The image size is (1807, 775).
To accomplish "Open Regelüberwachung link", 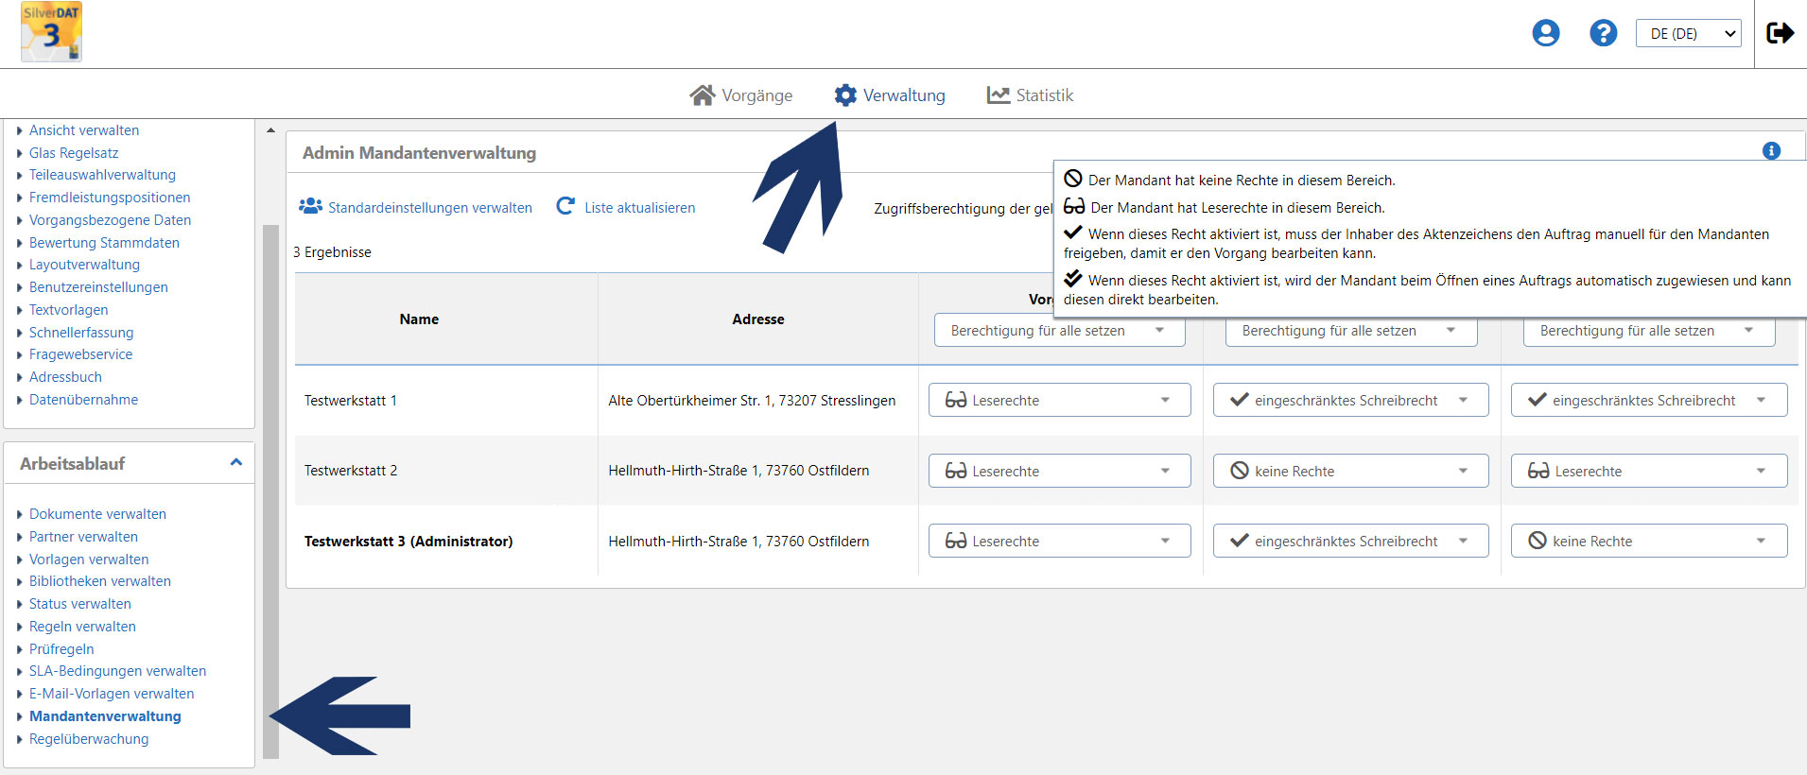I will pyautogui.click(x=89, y=739).
